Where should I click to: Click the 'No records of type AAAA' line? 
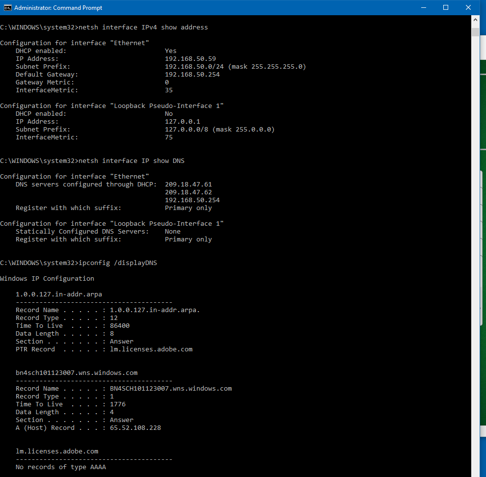[x=60, y=467]
